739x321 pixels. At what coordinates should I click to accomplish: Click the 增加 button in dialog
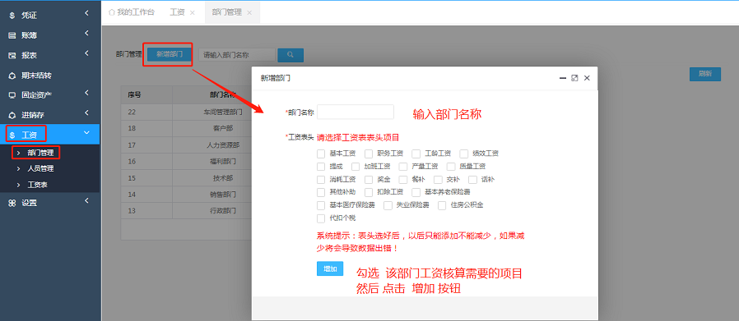point(330,268)
